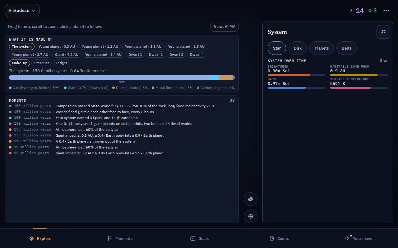Viewport: 398px width, 248px height.
Task: Choose the Dwarf 3 chip
Action: [x=176, y=55]
